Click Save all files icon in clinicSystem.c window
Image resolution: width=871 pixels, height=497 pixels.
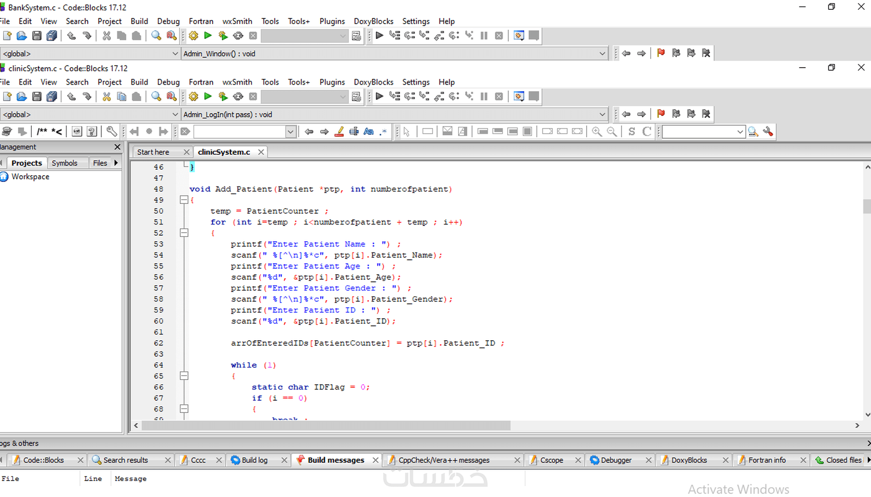[52, 96]
